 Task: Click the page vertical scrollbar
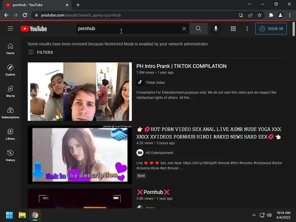[x=294, y=29]
